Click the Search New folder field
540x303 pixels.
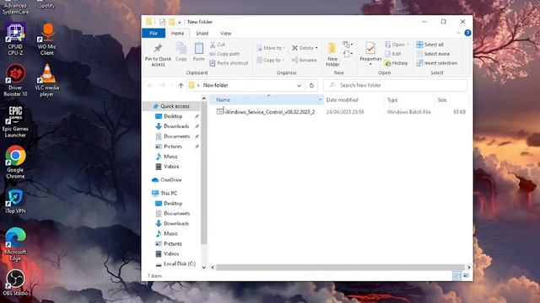pos(395,85)
